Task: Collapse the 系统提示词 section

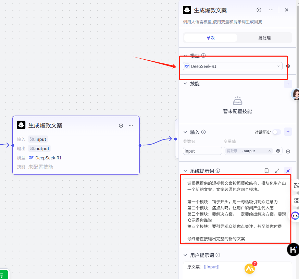Action: (x=185, y=171)
